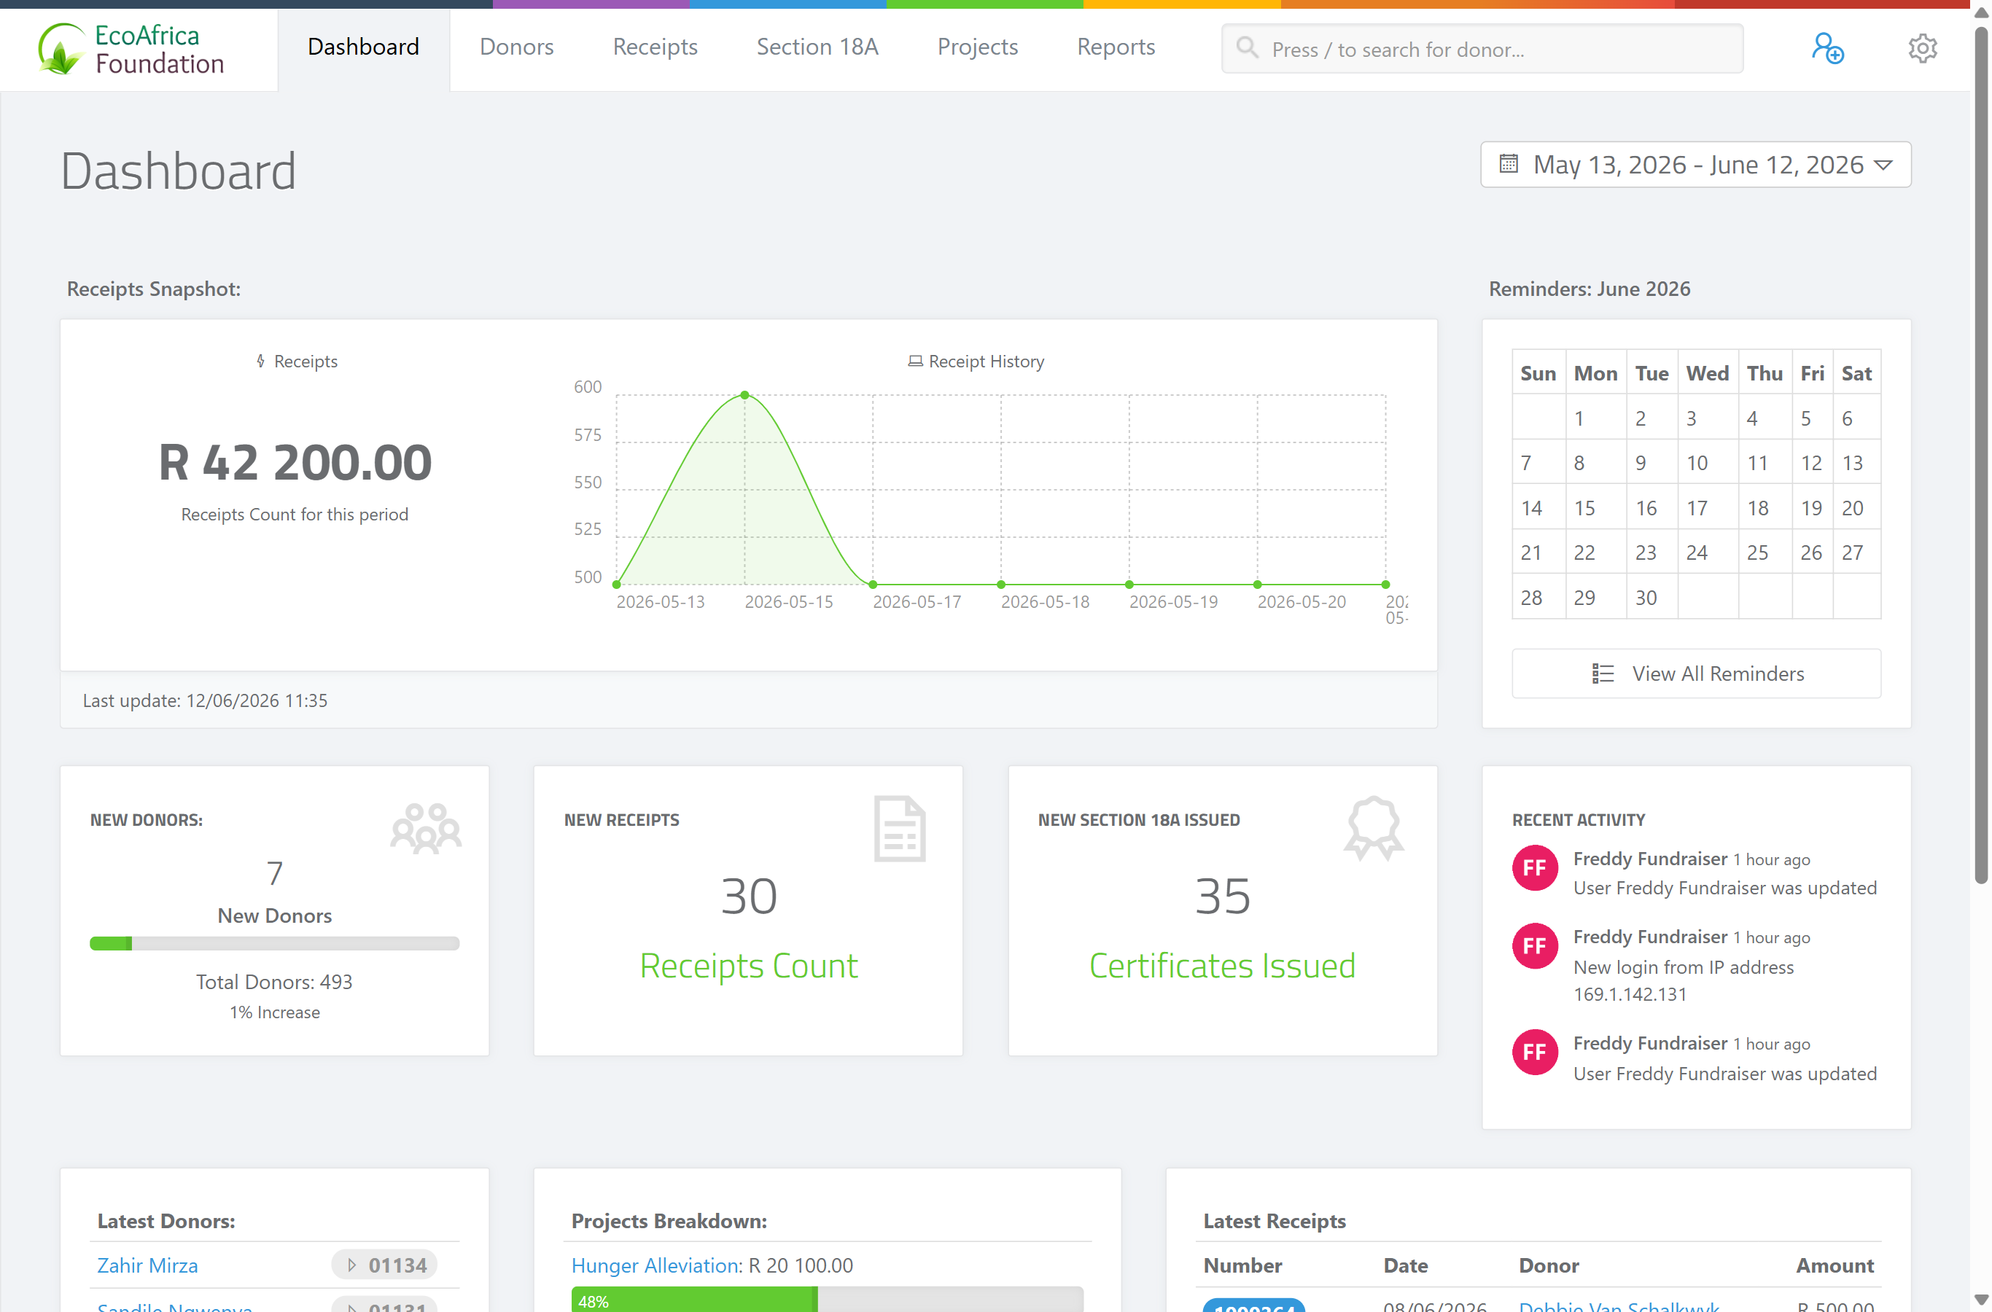Click the chart point at 2026-05-13
The image size is (1992, 1312).
pyautogui.click(x=617, y=584)
